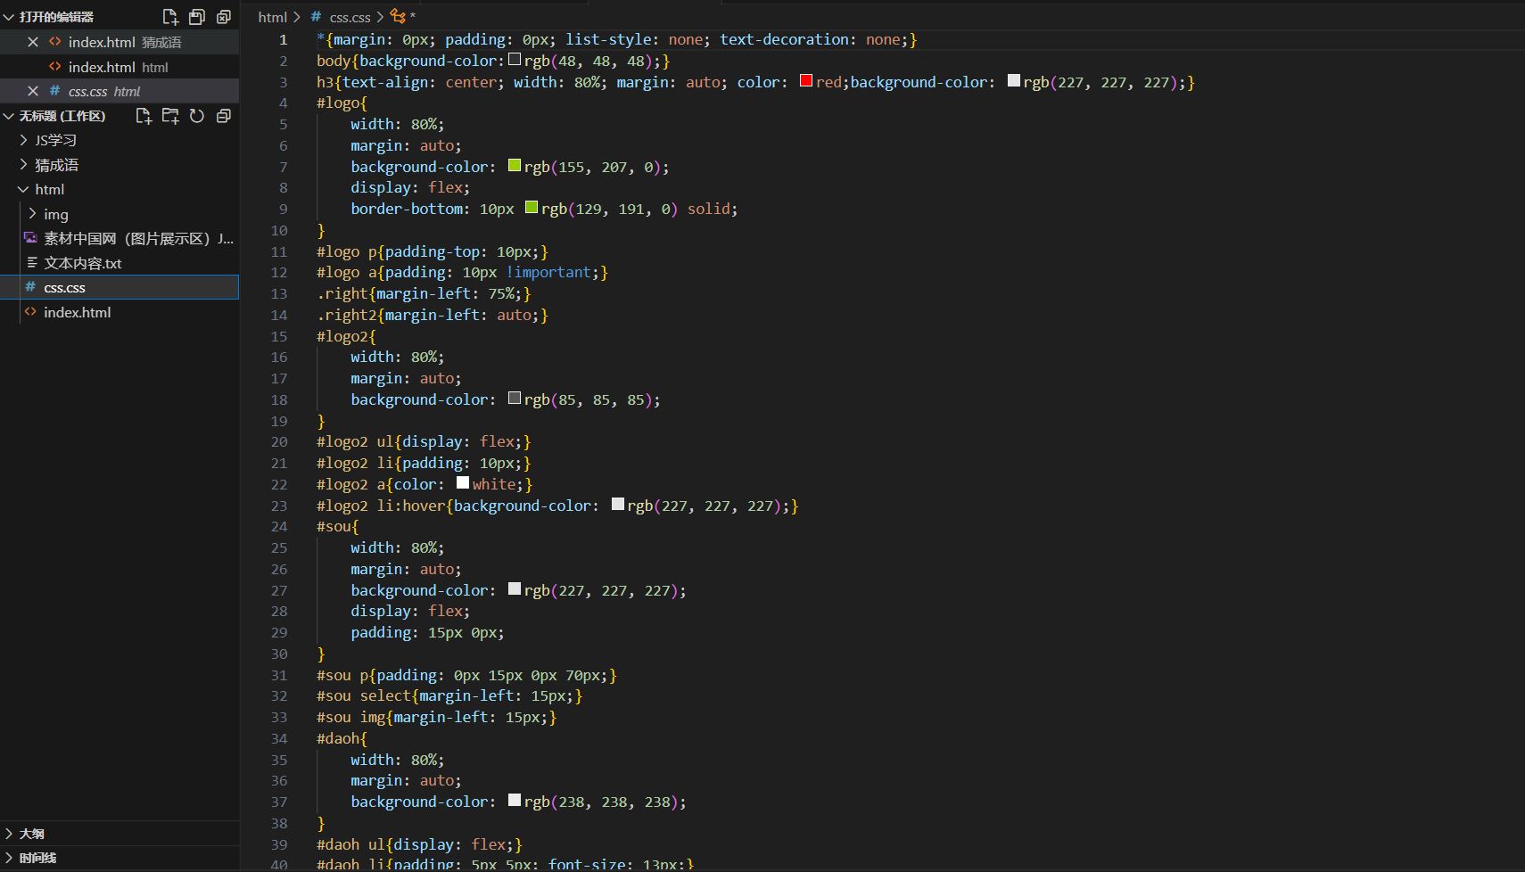Click the Save All icon in open editors
1525x872 pixels.
pos(197,16)
